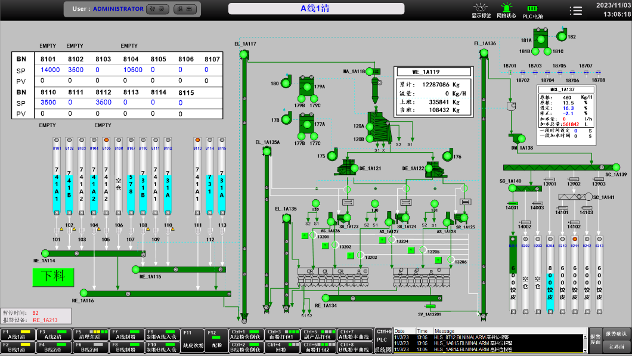Open the F12 配粉 screen
Image resolution: width=632 pixels, height=356 pixels.
216,340
